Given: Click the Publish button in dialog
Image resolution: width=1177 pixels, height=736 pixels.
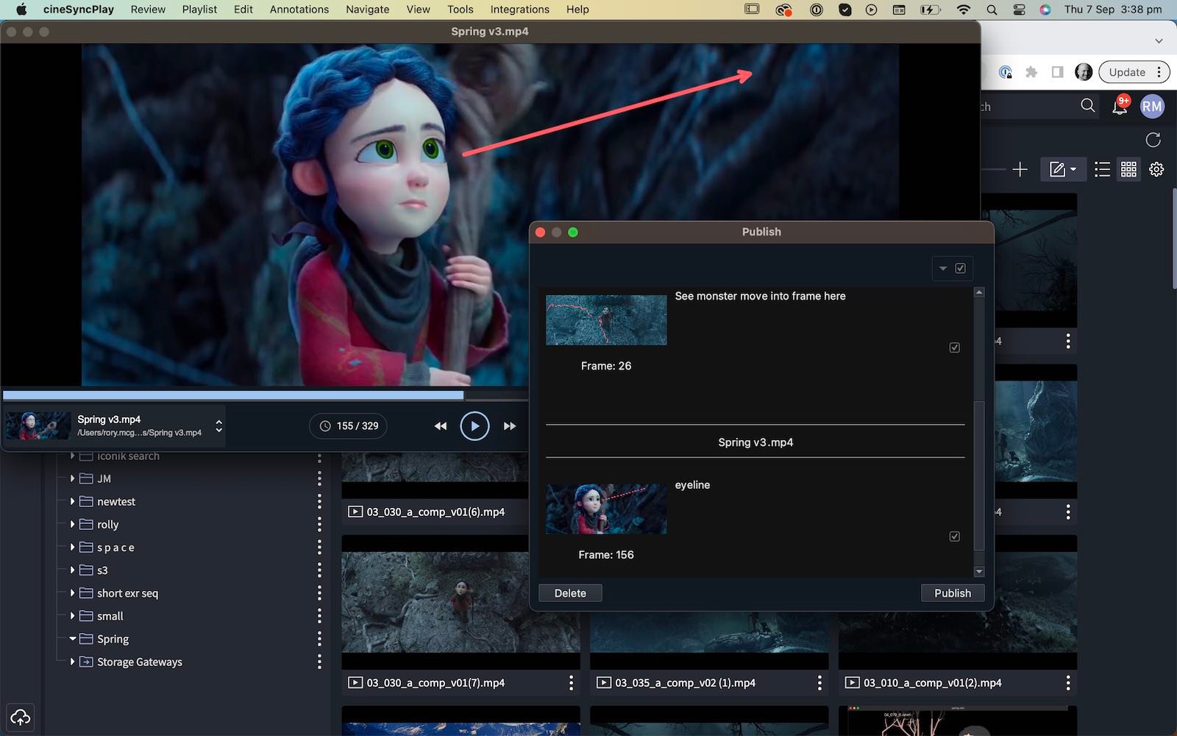Looking at the screenshot, I should click(x=953, y=593).
